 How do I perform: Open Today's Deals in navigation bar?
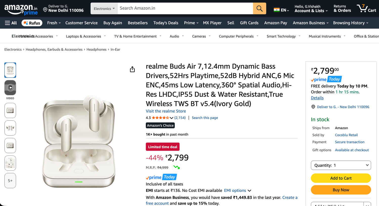(x=166, y=23)
